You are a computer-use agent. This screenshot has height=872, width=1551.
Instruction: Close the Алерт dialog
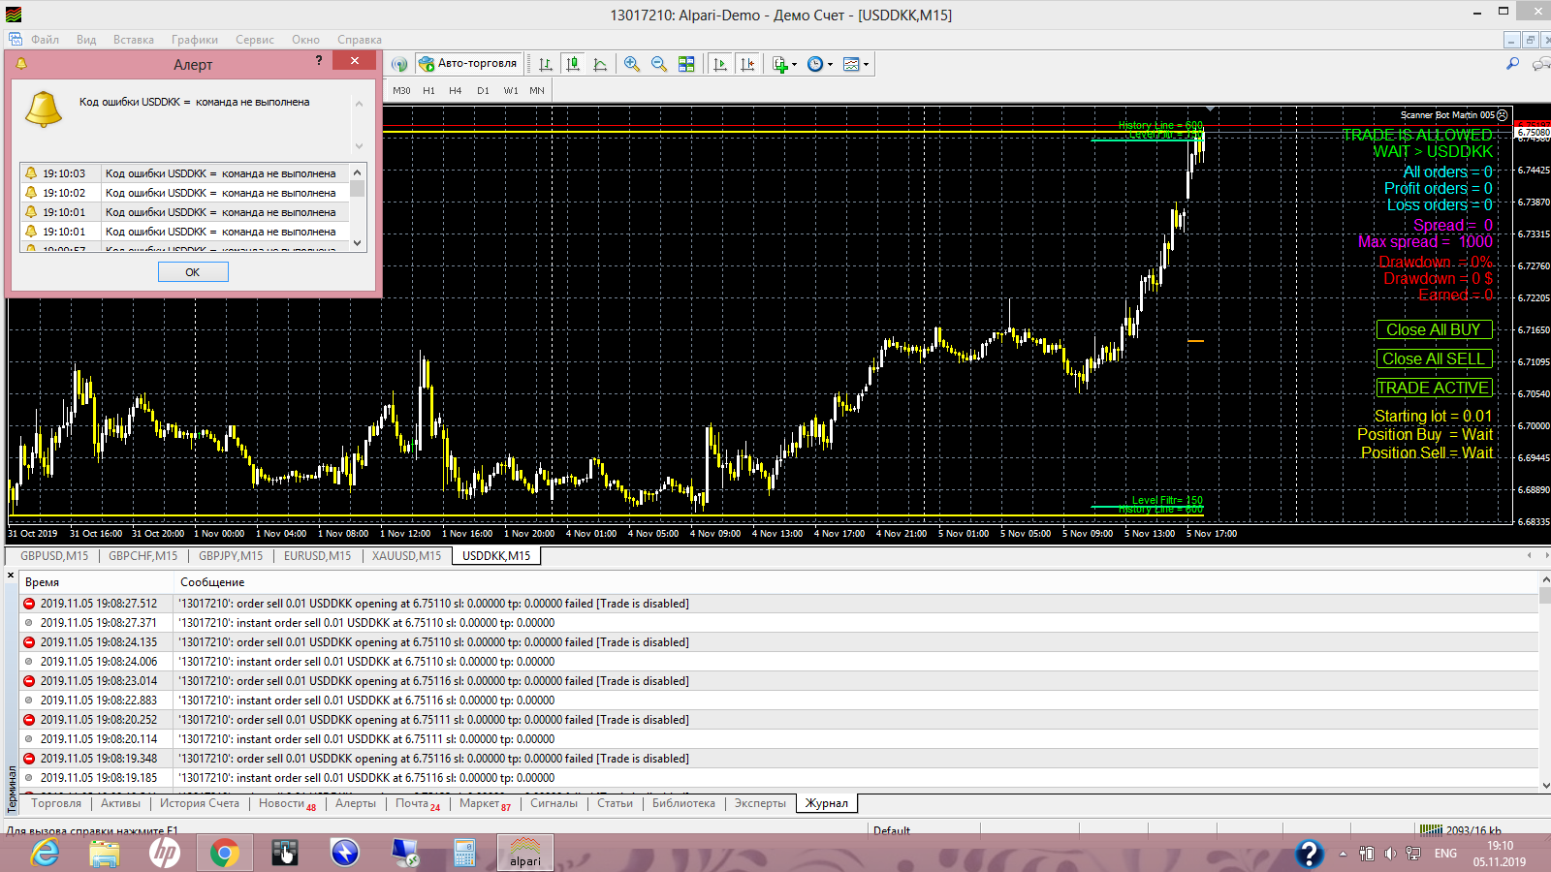click(x=355, y=61)
